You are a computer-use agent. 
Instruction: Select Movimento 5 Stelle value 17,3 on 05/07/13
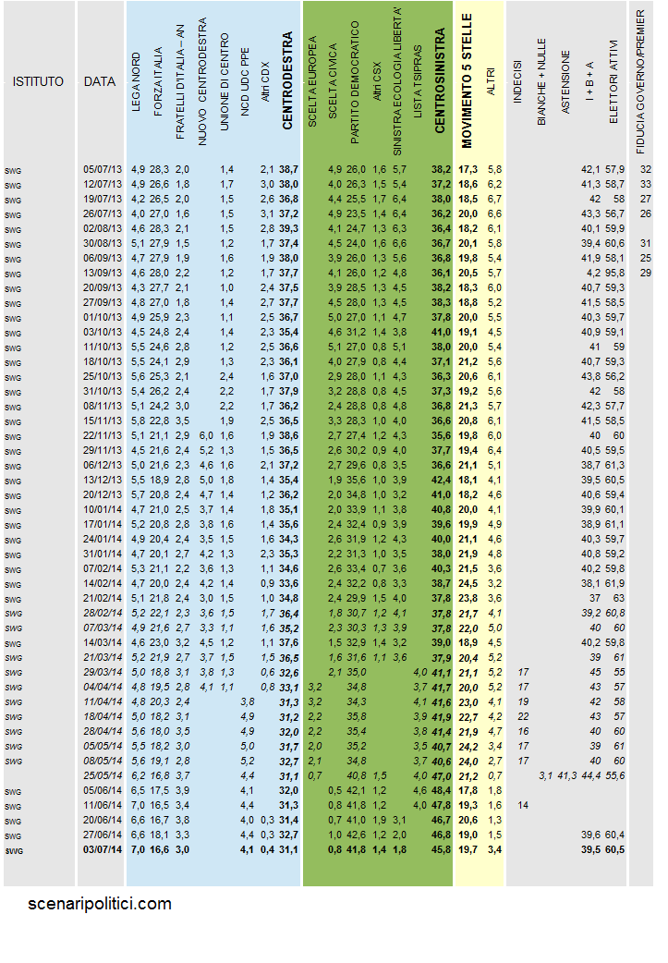point(468,169)
